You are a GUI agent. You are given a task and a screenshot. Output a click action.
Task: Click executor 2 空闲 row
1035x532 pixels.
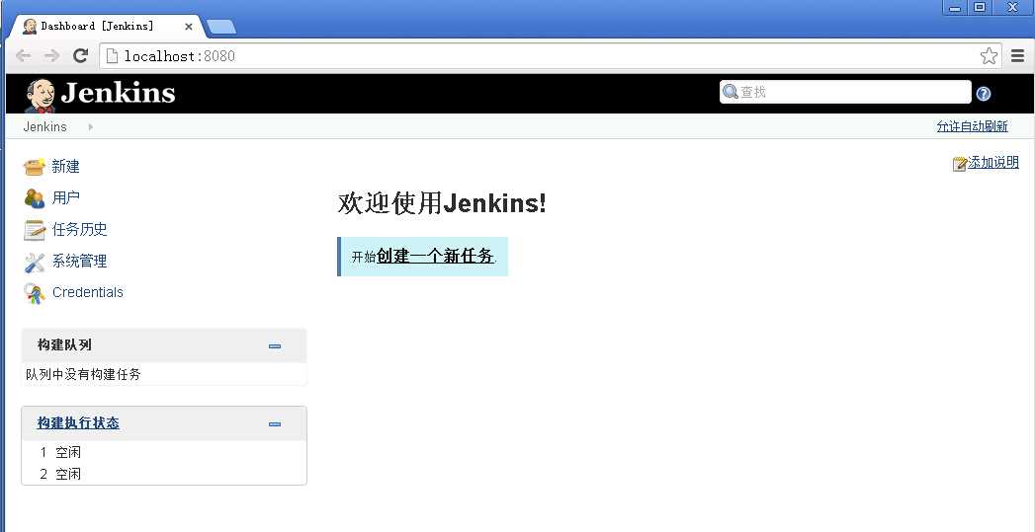click(x=164, y=474)
